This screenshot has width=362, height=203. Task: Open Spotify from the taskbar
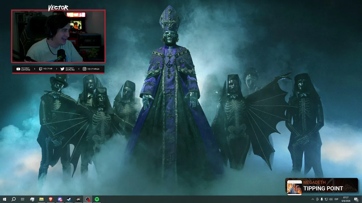[x=97, y=199]
